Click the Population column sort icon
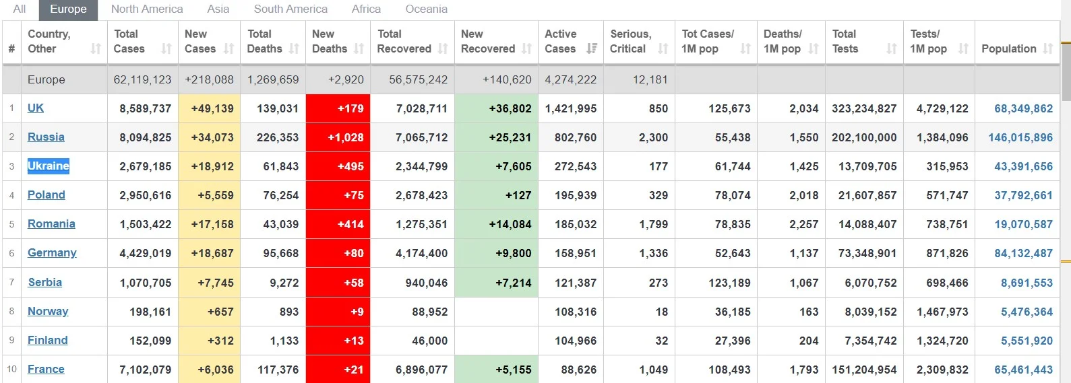 click(1047, 48)
